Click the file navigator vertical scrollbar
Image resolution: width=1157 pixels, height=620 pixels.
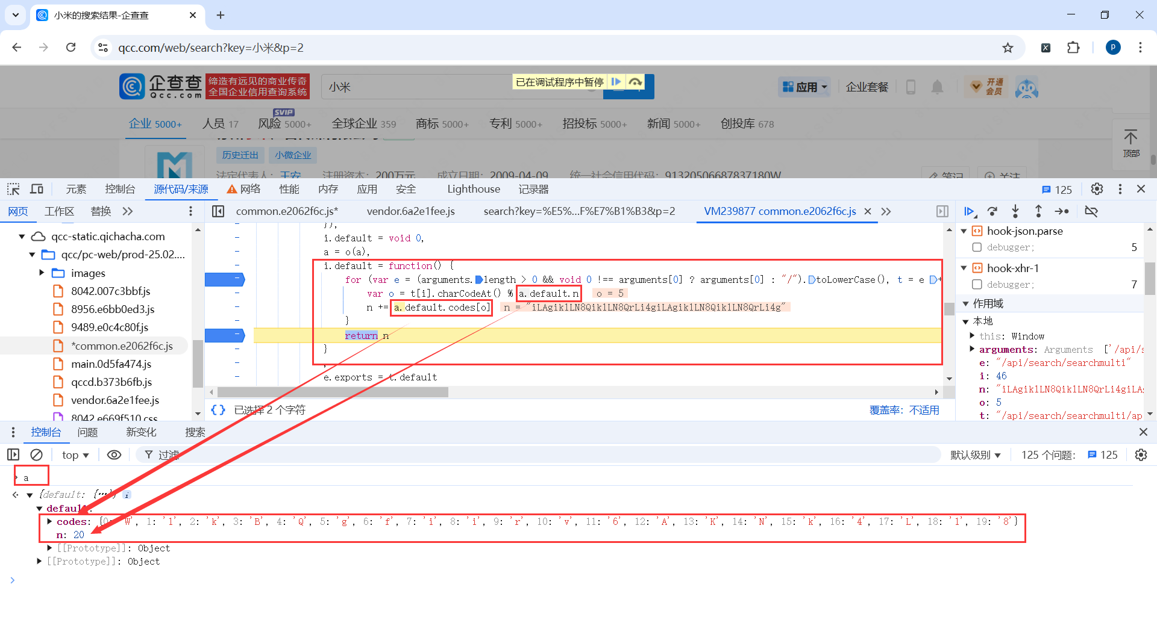(198, 364)
